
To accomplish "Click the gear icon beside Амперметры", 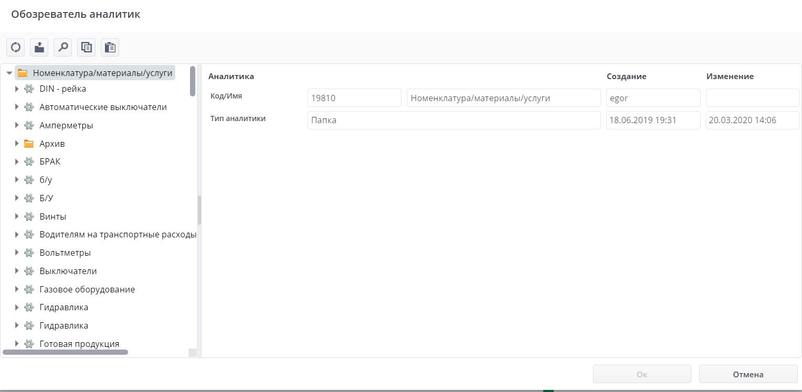I will (29, 125).
